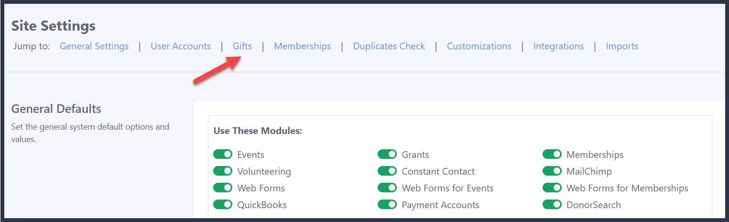Turn off the Web Forms module
Viewport: 729px width, 222px height.
click(223, 188)
